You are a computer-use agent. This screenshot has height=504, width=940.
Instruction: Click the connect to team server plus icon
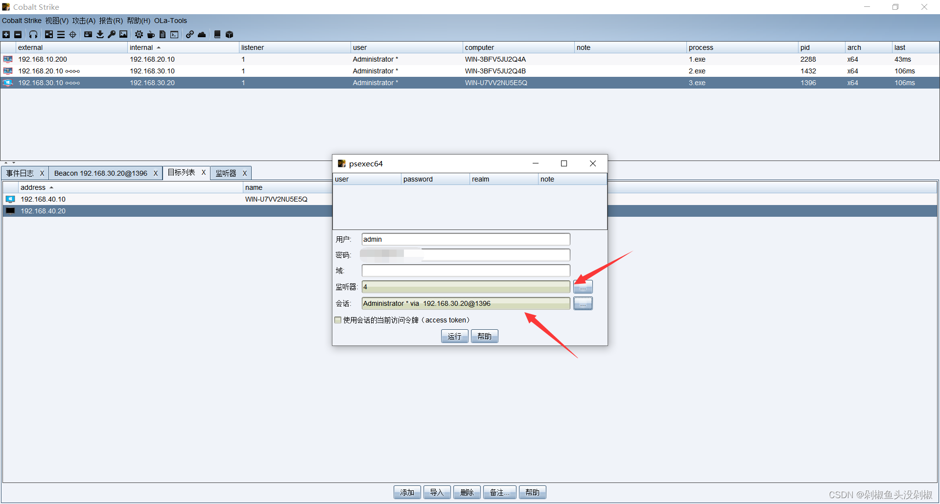click(x=6, y=34)
